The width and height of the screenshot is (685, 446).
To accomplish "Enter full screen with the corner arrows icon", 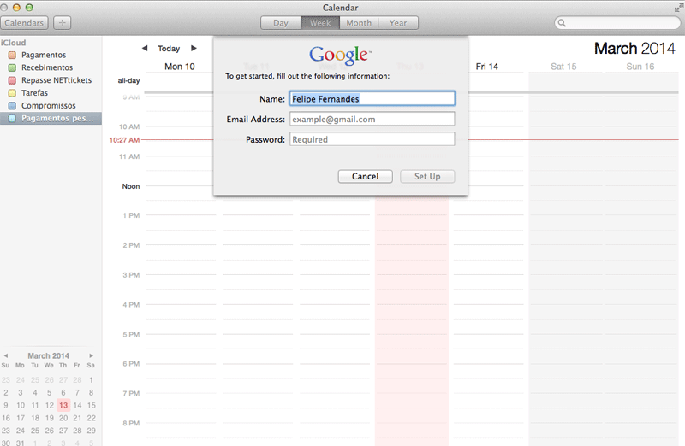I will (678, 8).
